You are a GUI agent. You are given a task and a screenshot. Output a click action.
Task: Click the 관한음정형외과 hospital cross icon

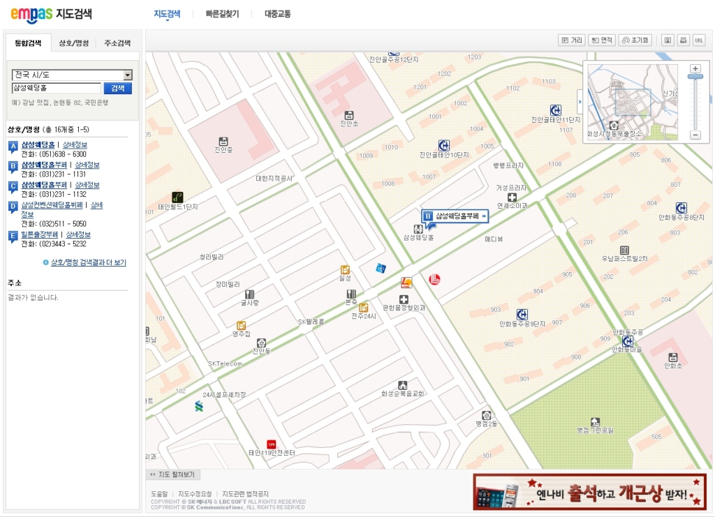404,299
